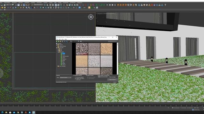Click the first yellow sun icon on second toolbar row
Viewport: 204px width, 114px height.
2,8
